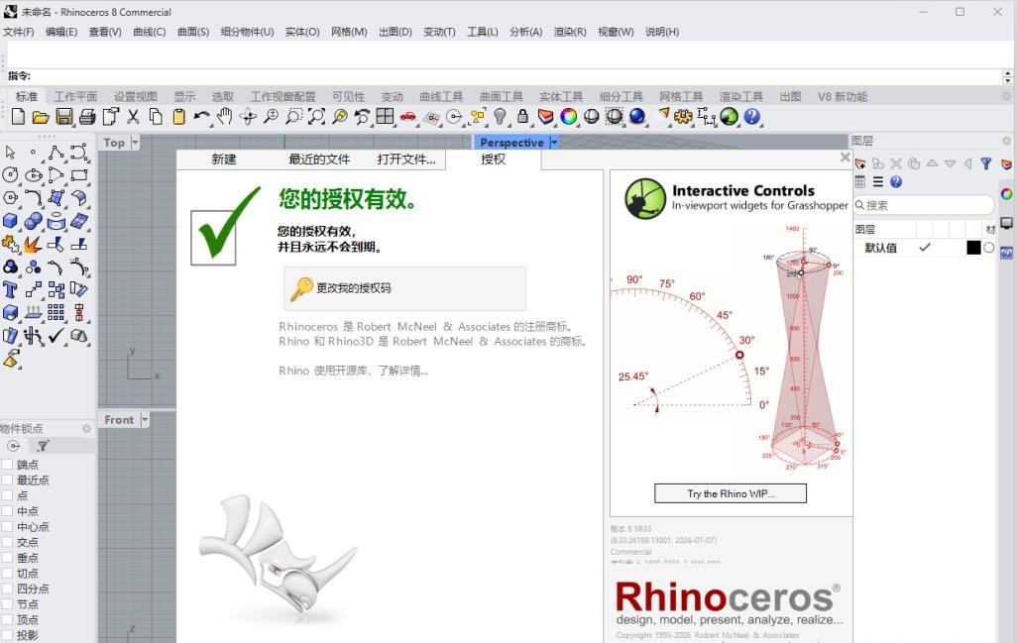Click the lock objects padlock icon

(x=522, y=117)
